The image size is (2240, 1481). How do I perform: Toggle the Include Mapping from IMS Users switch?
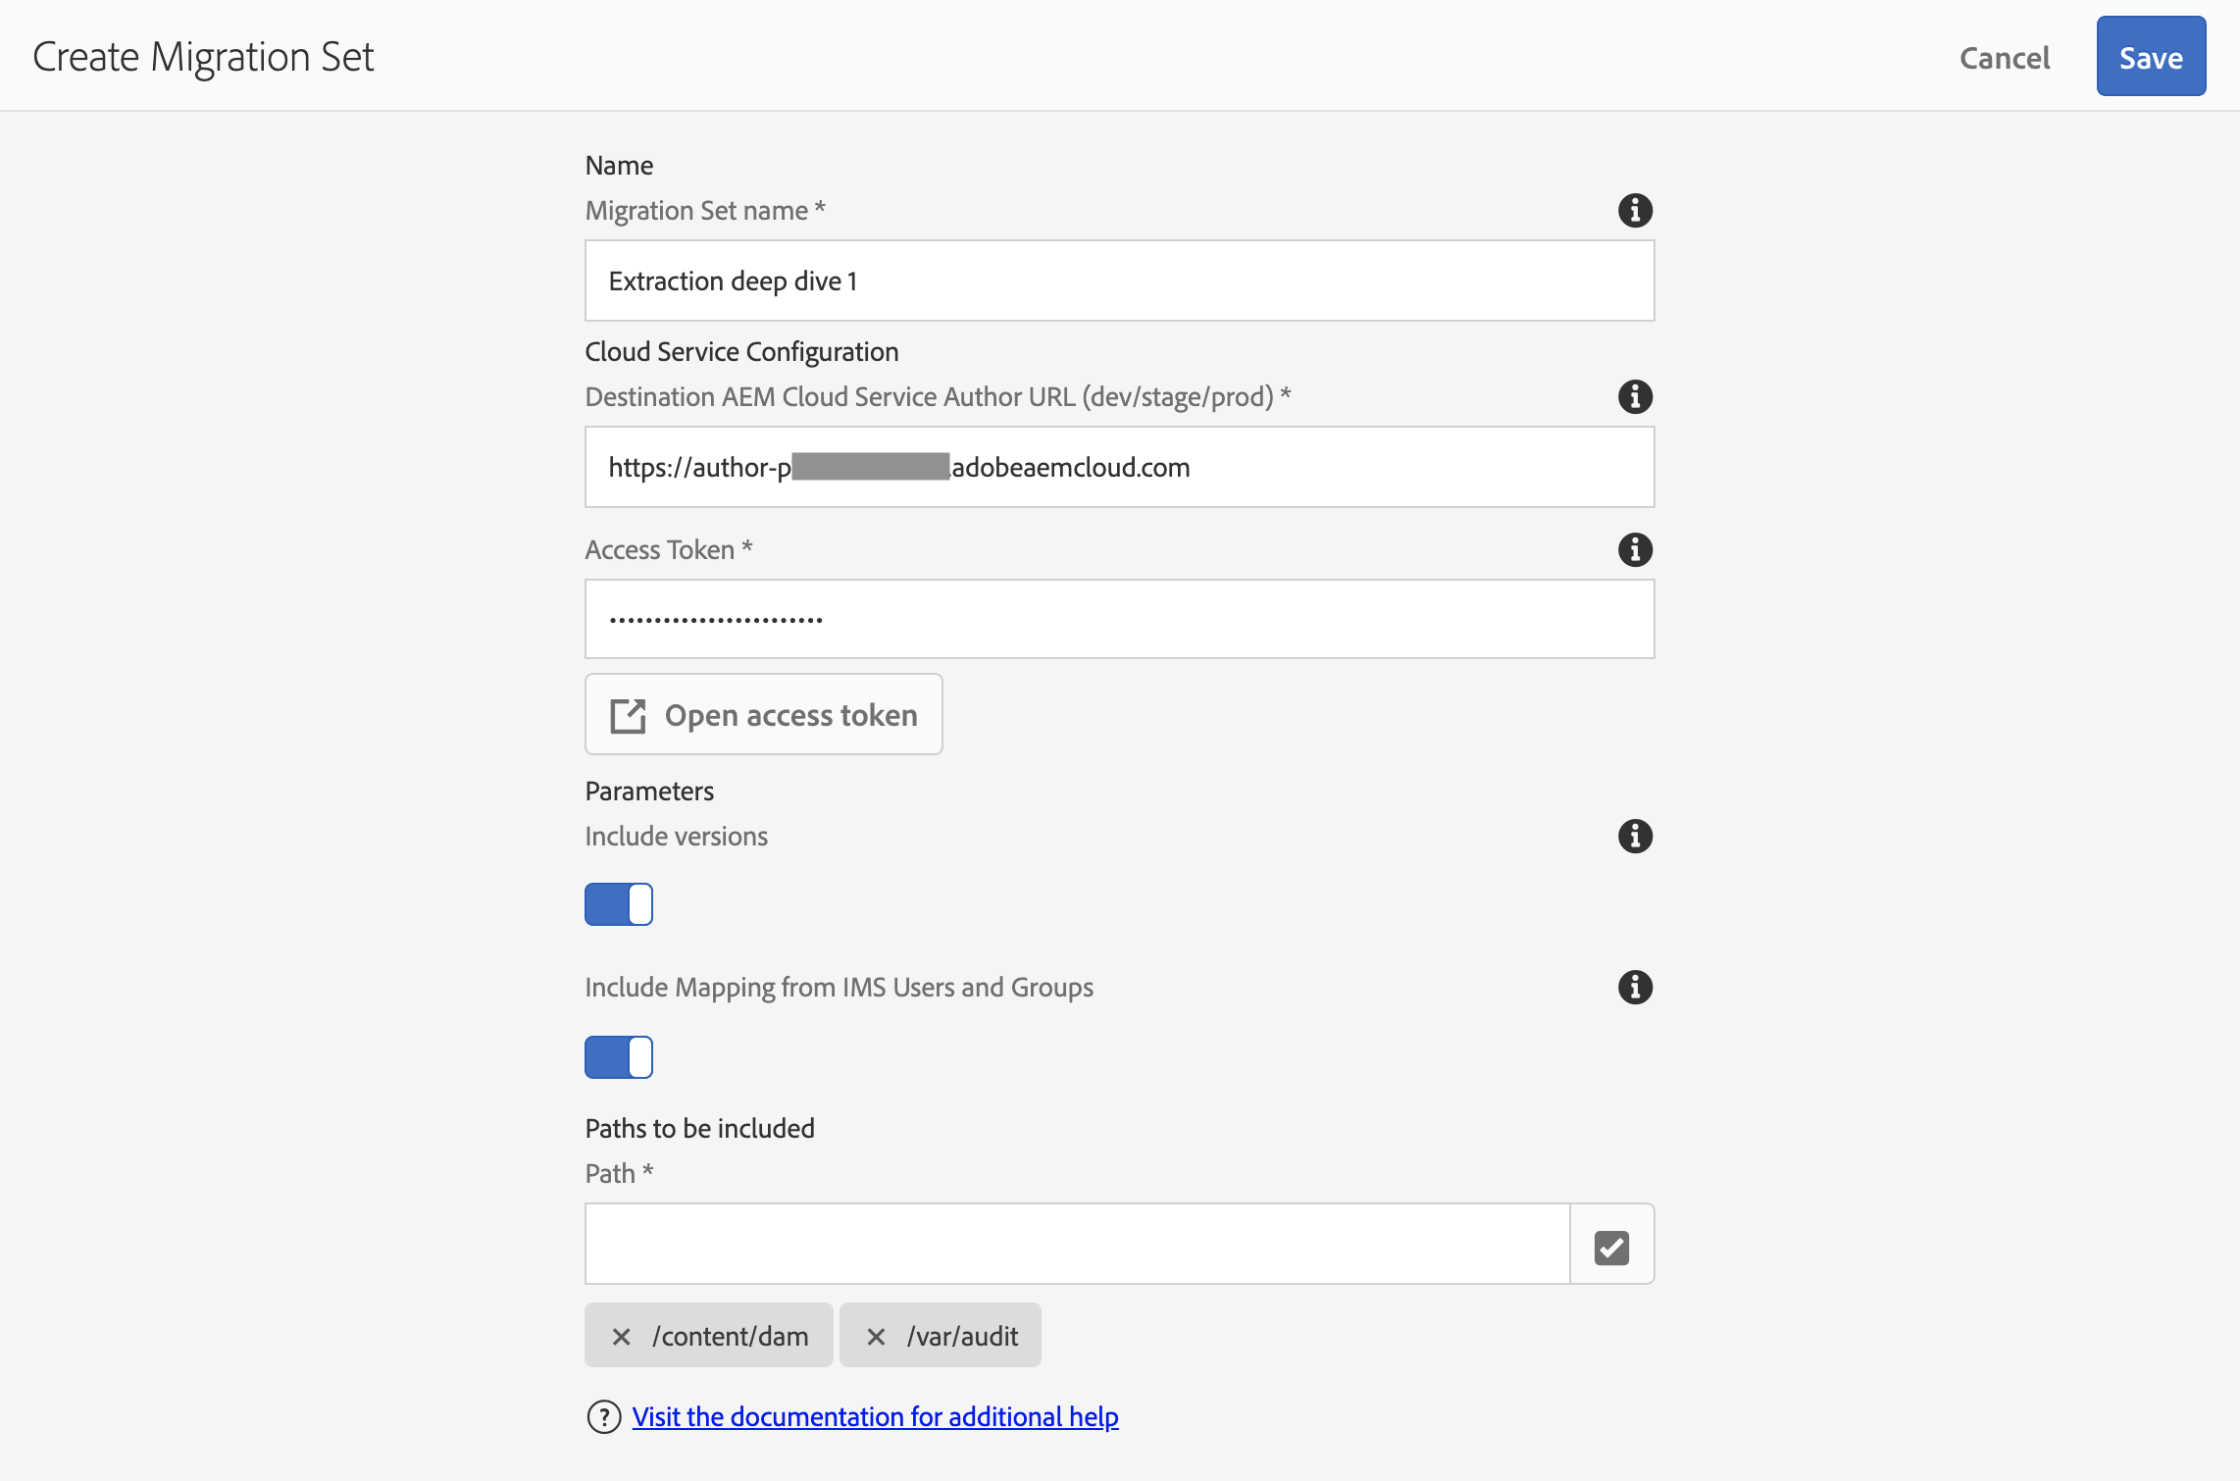(x=620, y=1053)
